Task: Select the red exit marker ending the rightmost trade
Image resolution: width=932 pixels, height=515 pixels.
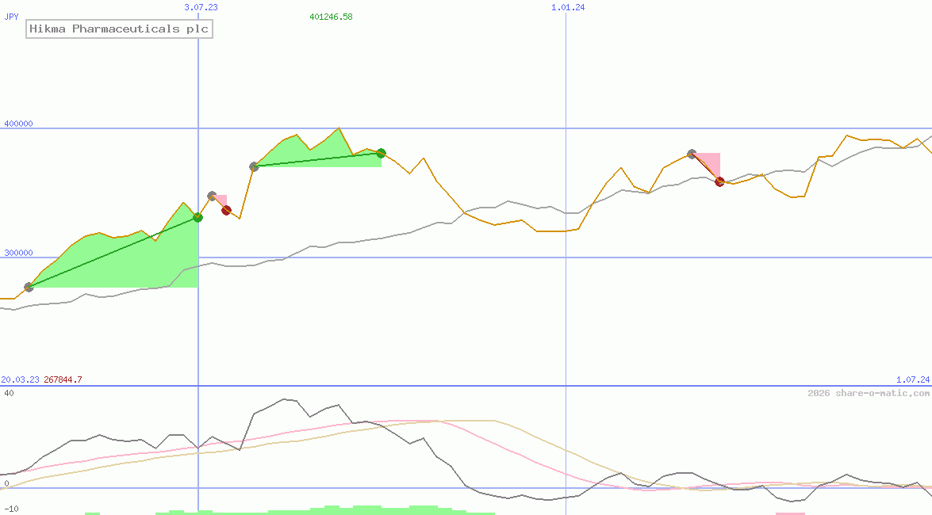Action: click(719, 181)
